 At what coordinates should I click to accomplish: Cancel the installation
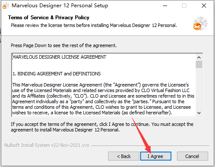coord(192,156)
